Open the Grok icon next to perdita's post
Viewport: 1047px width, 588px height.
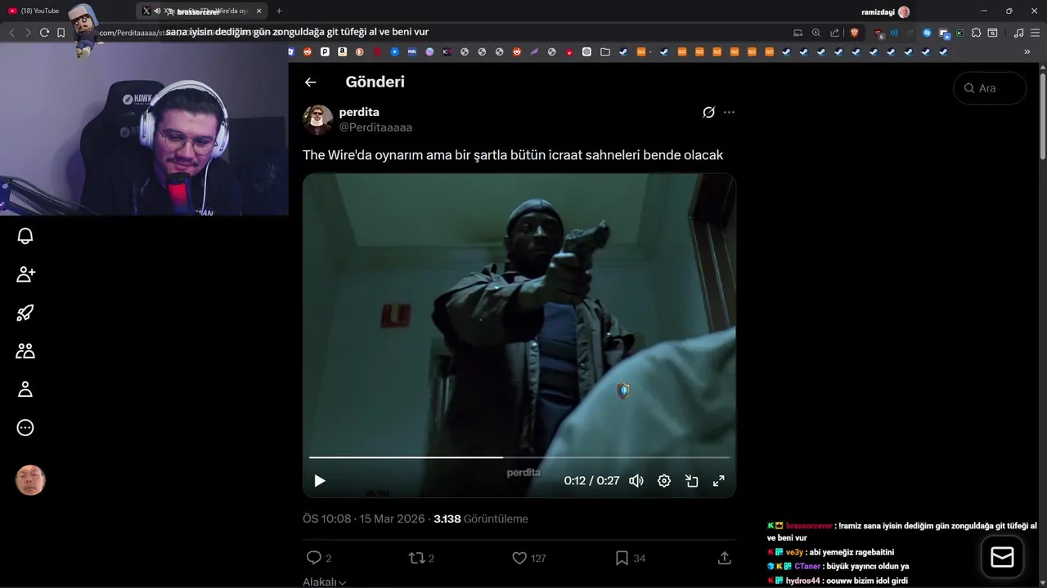(x=708, y=112)
